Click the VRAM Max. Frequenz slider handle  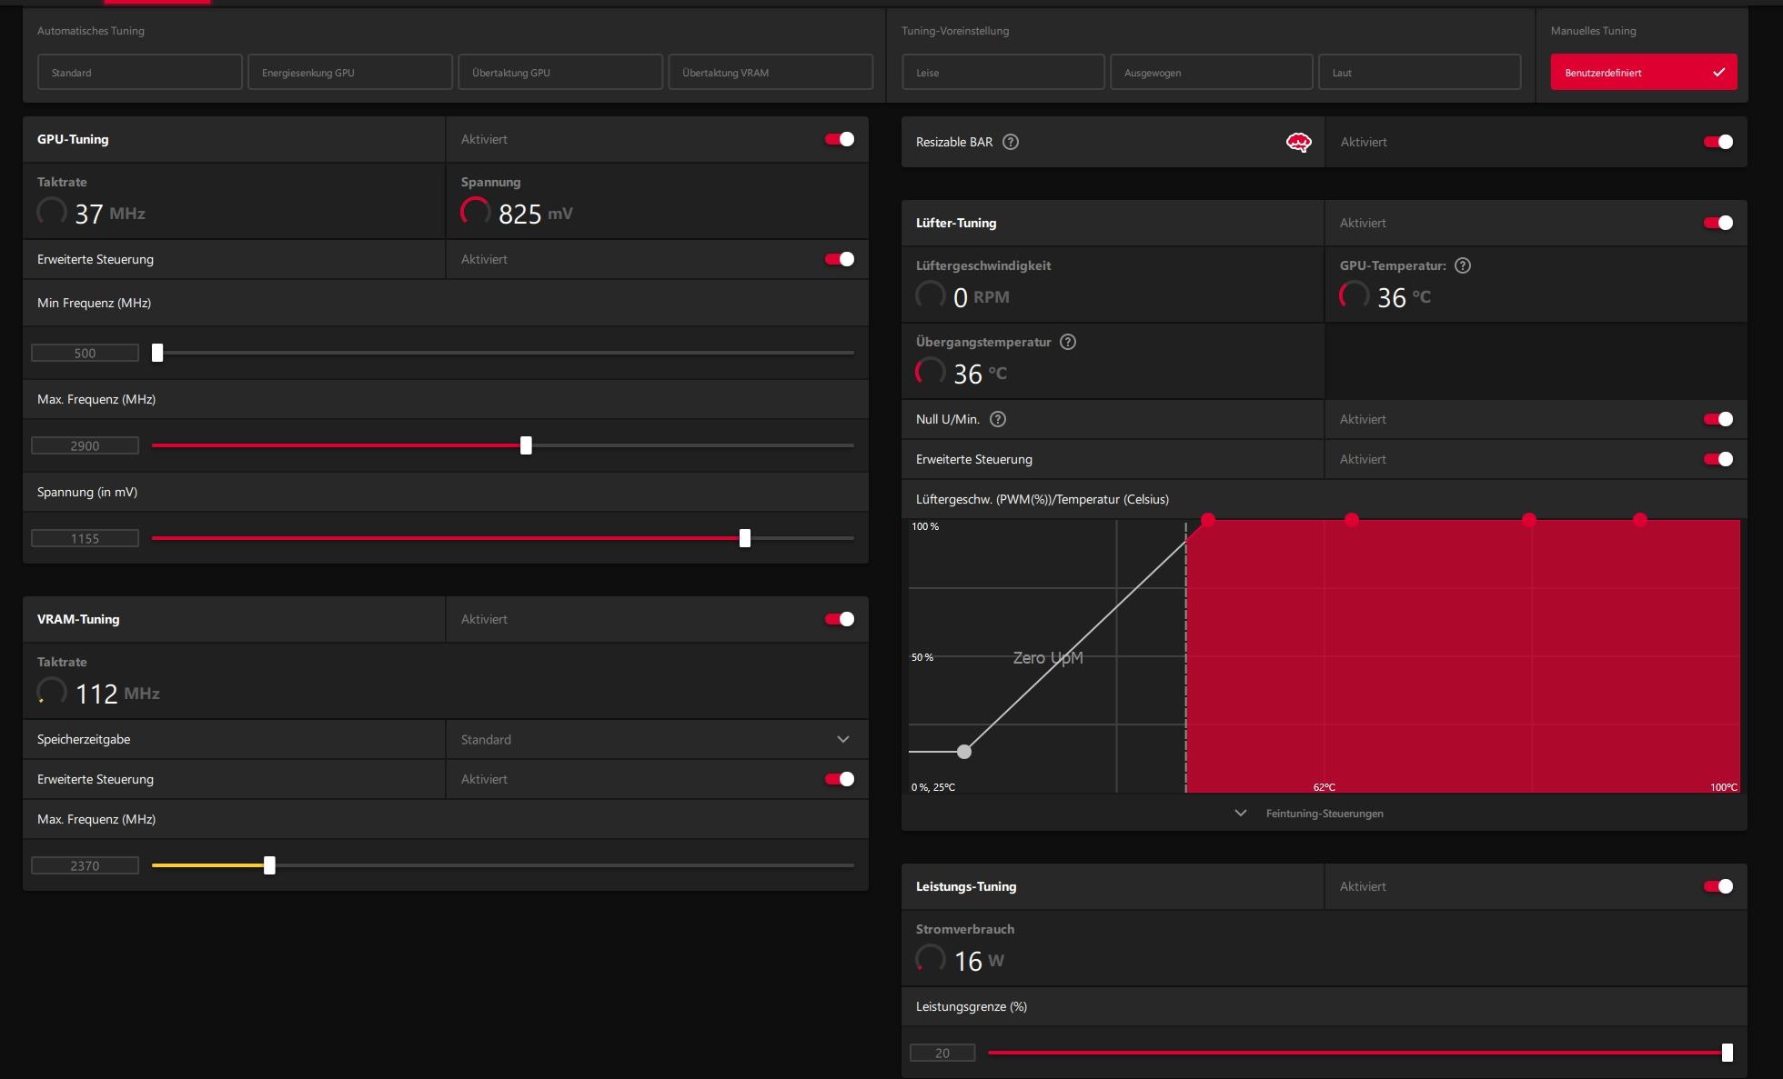269,865
